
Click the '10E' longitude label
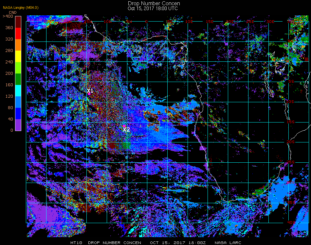[189, 22]
